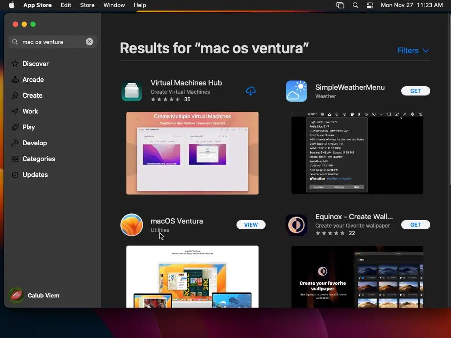The image size is (451, 338).
Task: Go to the Arcade section
Action: (33, 79)
